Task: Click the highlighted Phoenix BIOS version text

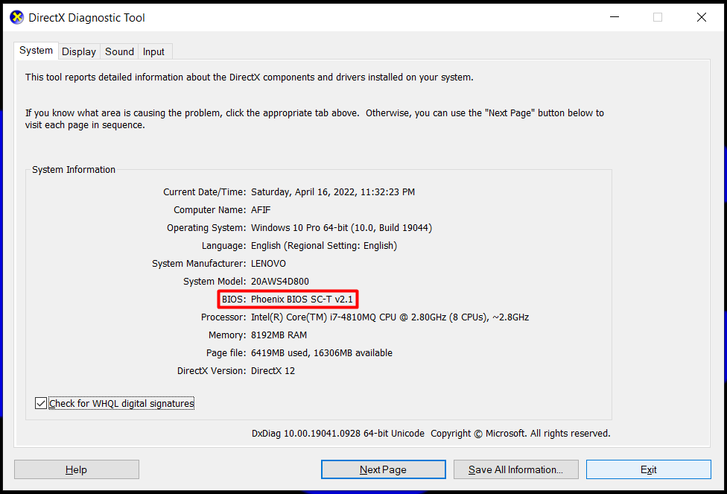Action: (302, 300)
